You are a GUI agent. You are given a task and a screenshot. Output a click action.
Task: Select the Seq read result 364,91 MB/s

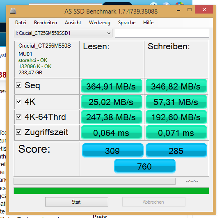click(112, 86)
